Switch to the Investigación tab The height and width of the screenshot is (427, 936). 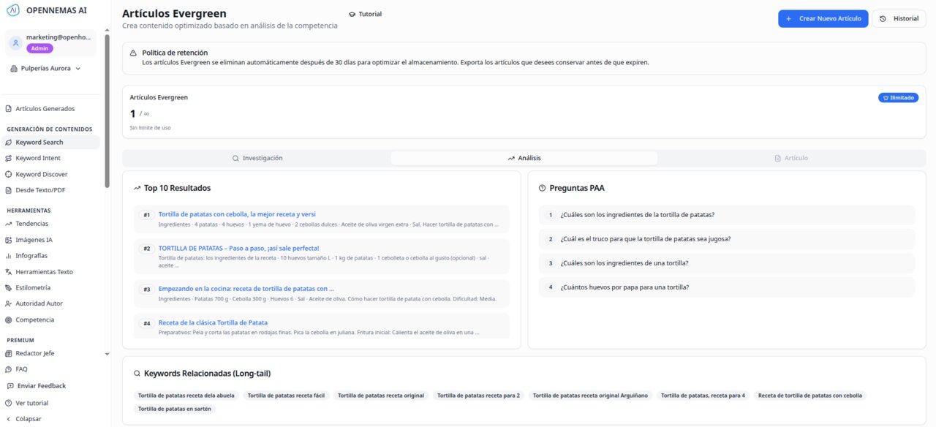tap(257, 158)
